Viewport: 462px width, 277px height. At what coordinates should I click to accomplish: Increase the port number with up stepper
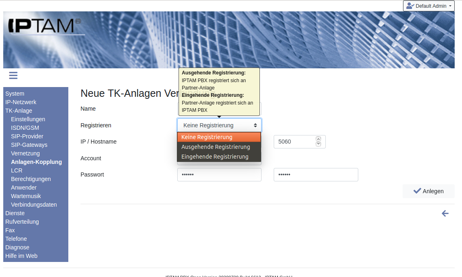click(x=318, y=139)
